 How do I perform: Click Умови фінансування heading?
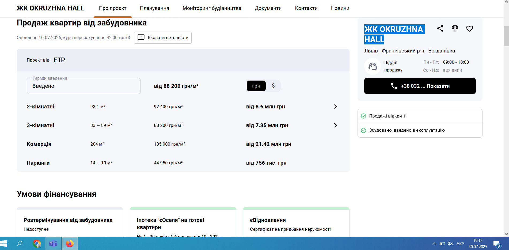(x=56, y=194)
